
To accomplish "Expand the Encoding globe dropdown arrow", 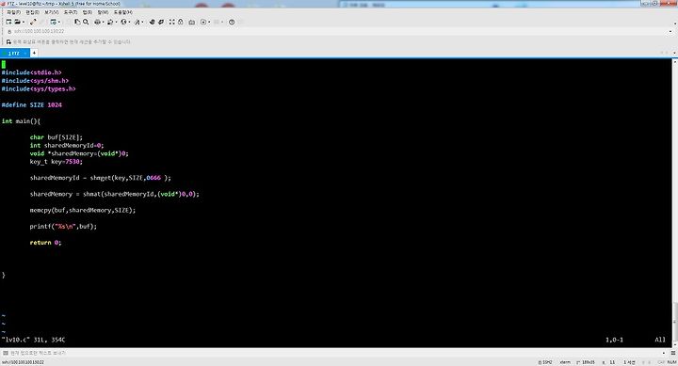I will point(129,22).
